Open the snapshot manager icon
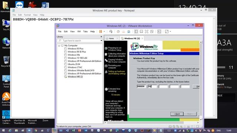Viewport: 237px width, 133px height. [x=129, y=31]
